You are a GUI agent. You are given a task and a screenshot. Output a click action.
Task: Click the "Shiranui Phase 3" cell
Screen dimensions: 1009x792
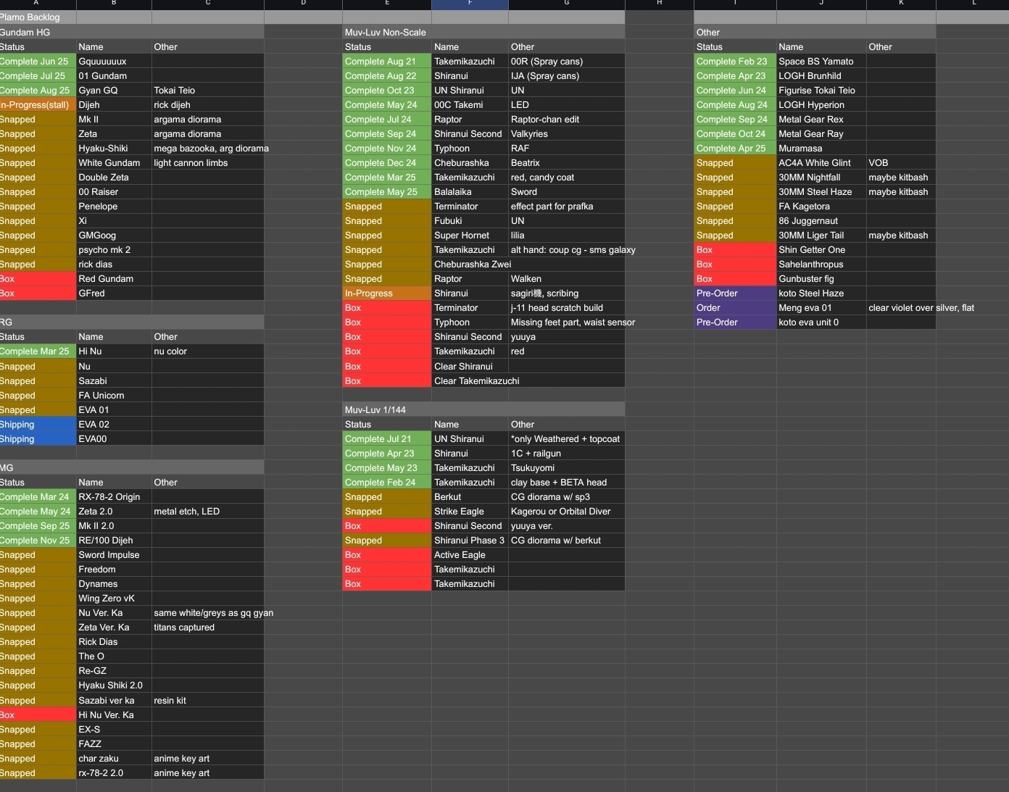(470, 541)
